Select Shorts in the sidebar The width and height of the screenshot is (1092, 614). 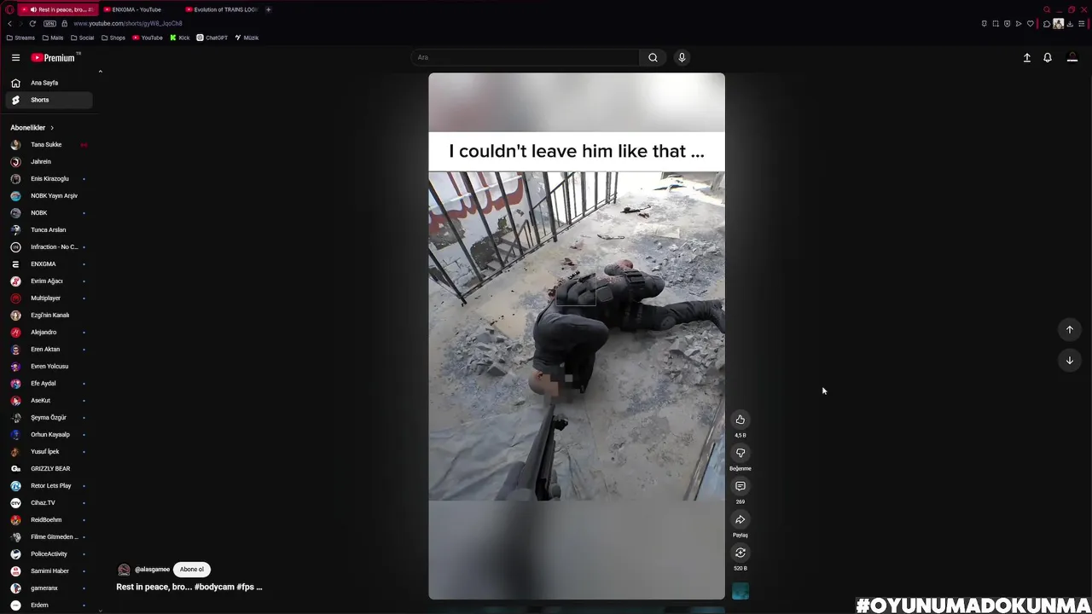[49, 100]
